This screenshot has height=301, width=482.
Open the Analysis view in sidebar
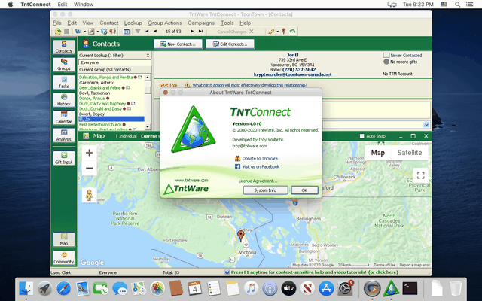tap(63, 135)
